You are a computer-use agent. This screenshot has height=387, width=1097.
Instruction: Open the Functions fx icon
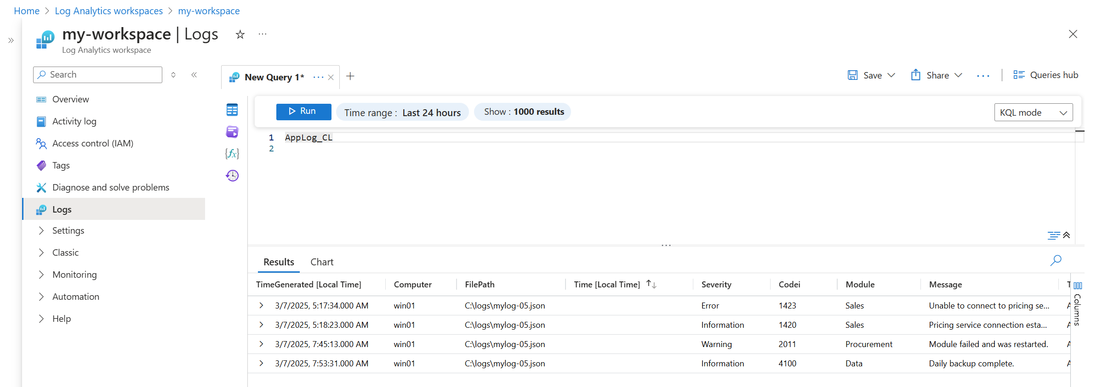[232, 153]
